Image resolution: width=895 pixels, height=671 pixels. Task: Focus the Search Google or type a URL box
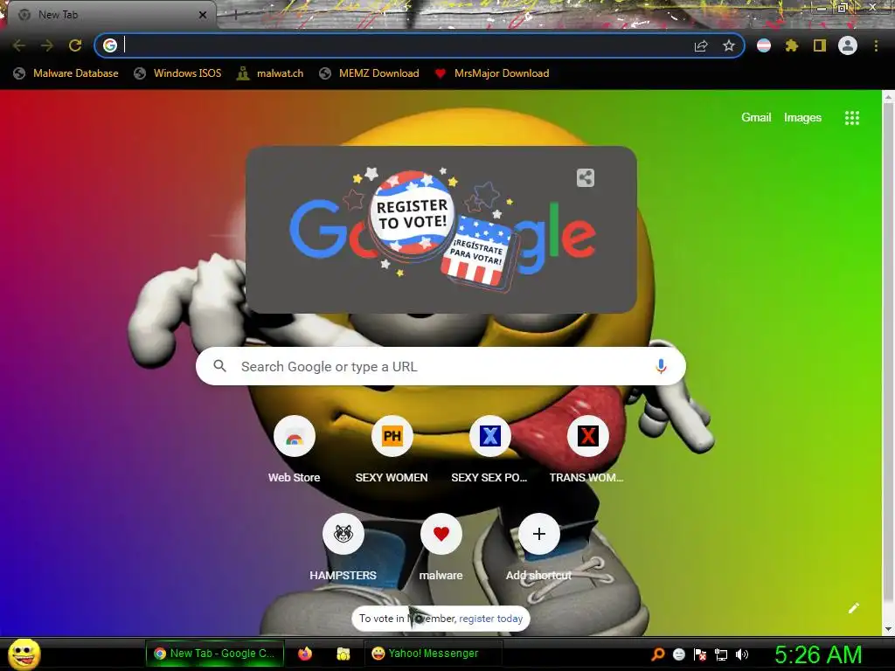(x=441, y=366)
